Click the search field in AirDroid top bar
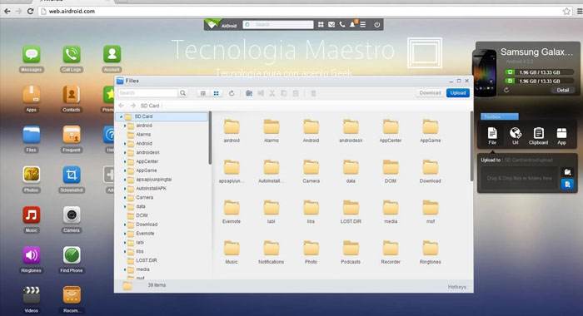The image size is (583, 316). pos(278,24)
